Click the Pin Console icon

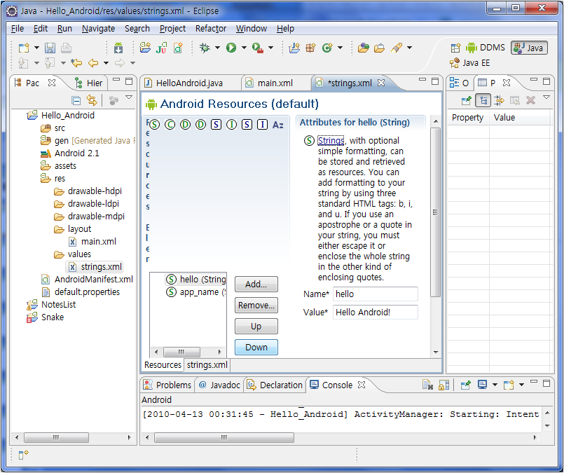(x=465, y=385)
